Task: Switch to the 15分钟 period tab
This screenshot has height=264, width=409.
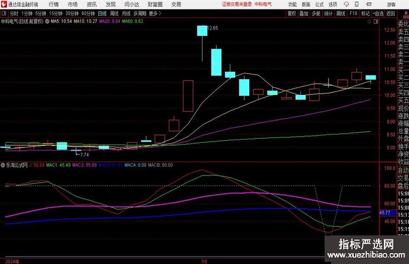Action: click(x=55, y=13)
